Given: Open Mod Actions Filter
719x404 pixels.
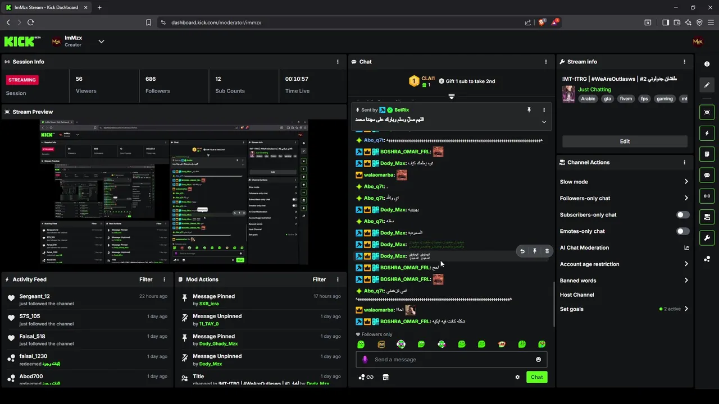Looking at the screenshot, I should [319, 279].
